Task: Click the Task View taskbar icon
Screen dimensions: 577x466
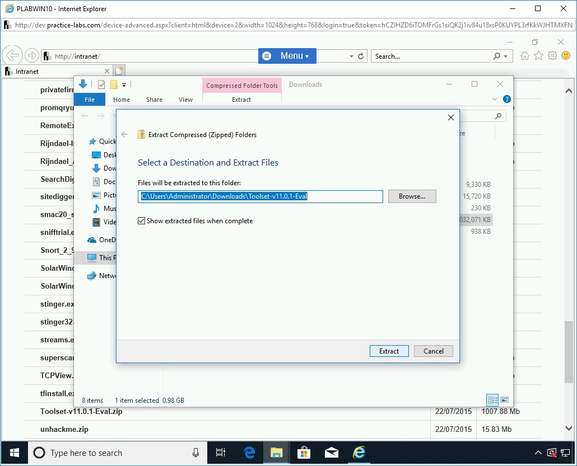Action: point(221,453)
